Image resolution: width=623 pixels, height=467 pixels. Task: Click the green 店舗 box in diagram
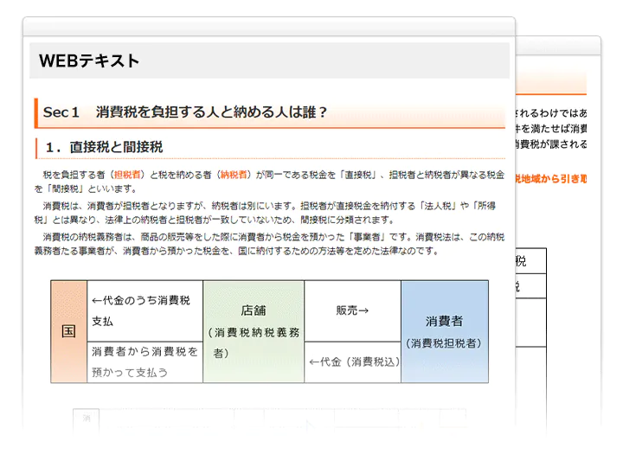254,331
